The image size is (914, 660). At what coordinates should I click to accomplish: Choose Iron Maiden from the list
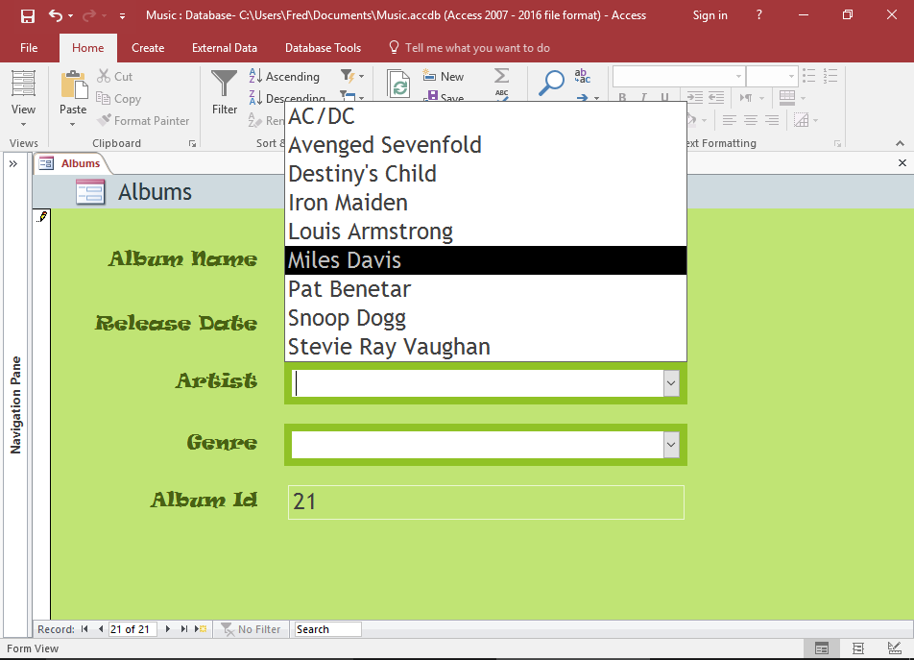(486, 203)
